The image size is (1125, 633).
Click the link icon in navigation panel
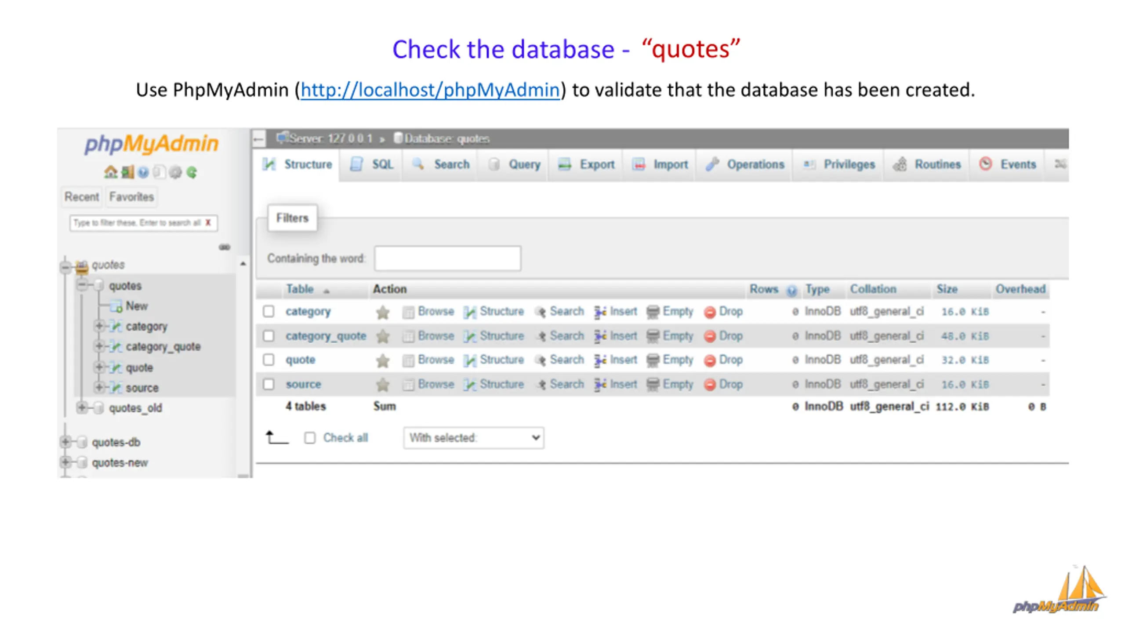225,247
